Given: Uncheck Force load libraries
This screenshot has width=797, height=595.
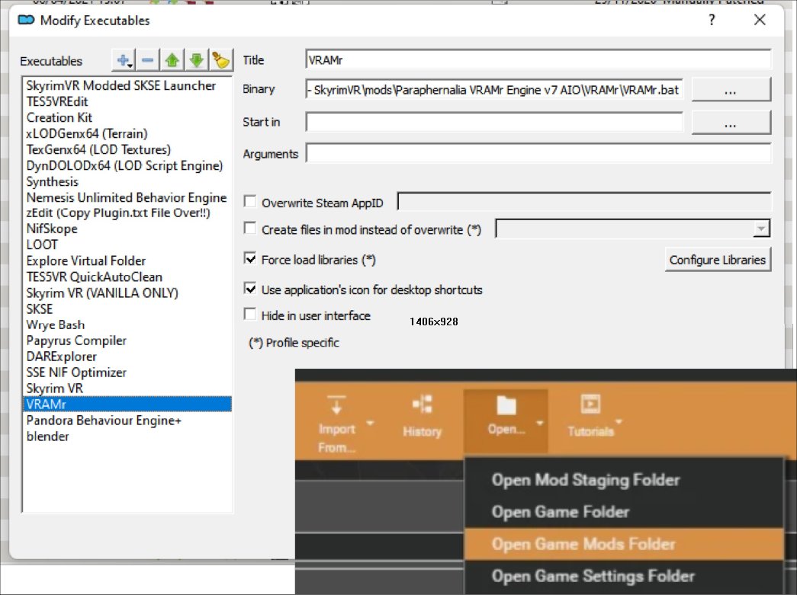Looking at the screenshot, I should click(250, 258).
